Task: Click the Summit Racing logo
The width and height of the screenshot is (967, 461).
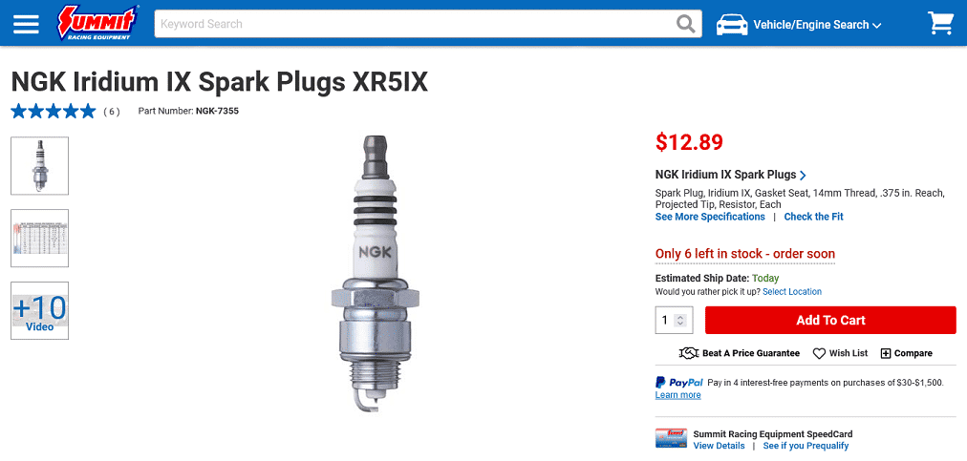Action: pyautogui.click(x=97, y=24)
